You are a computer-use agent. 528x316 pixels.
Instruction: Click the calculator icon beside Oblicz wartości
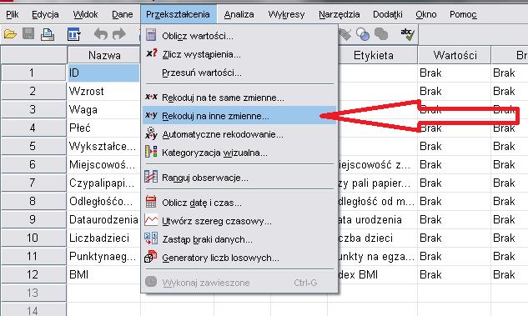151,35
